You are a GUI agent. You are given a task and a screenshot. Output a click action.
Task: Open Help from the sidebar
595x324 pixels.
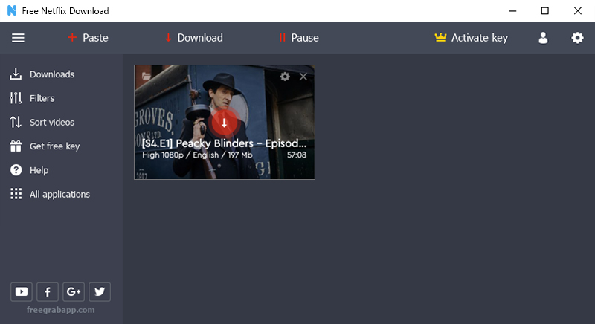point(39,170)
